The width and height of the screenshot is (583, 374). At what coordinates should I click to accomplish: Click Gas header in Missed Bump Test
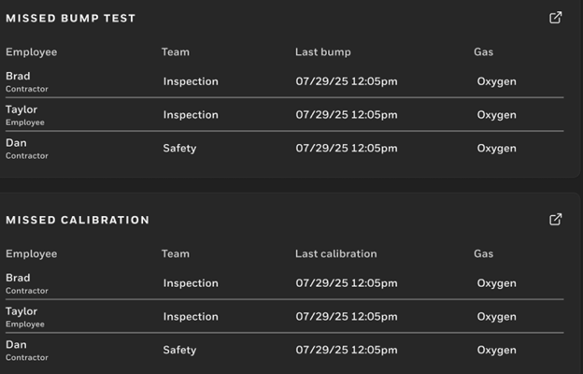483,52
